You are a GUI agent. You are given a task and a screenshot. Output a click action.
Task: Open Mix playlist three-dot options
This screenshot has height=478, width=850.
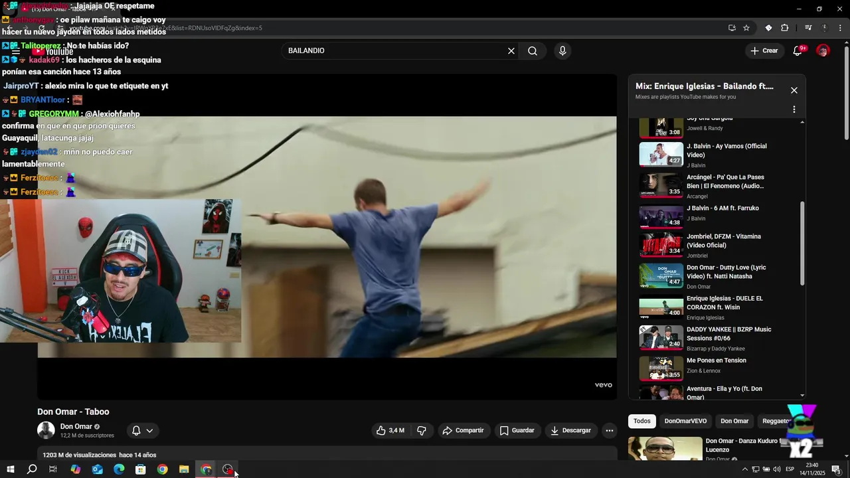tap(794, 110)
